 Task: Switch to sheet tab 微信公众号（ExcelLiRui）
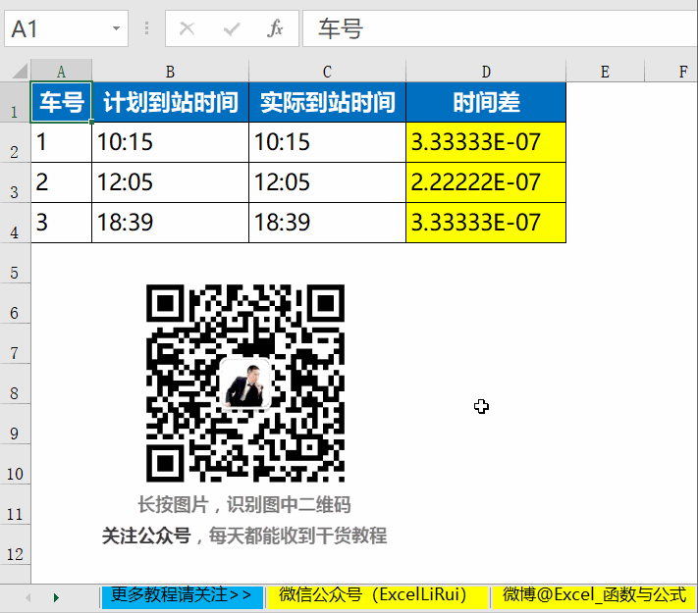coord(377,596)
